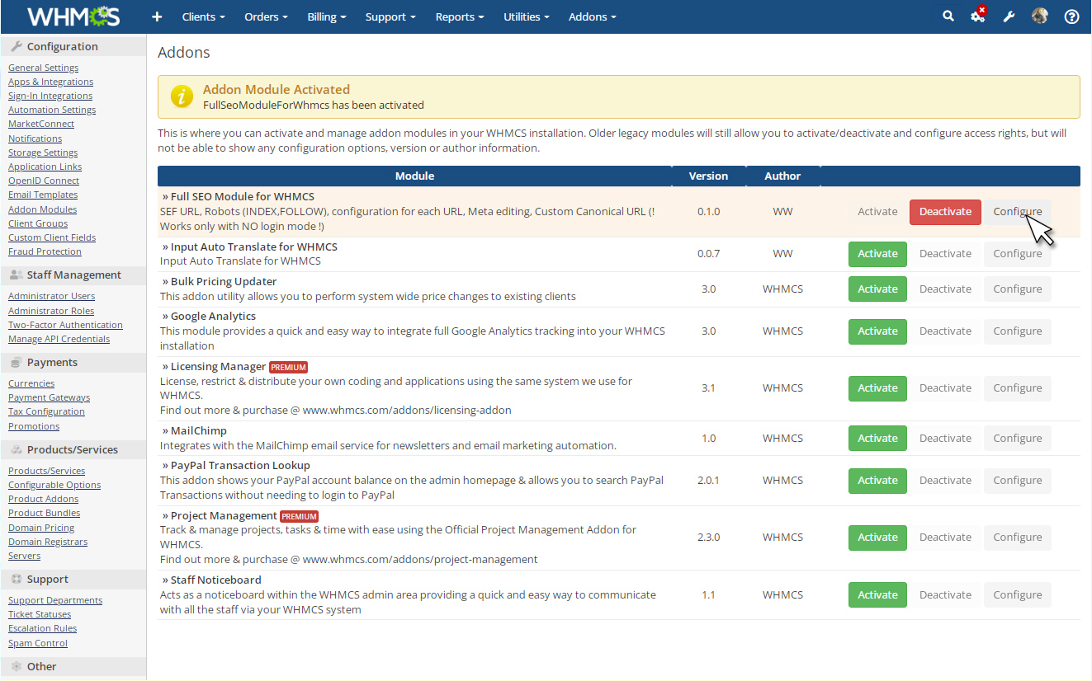The width and height of the screenshot is (1092, 681).
Task: Select the Author column header
Action: point(782,176)
